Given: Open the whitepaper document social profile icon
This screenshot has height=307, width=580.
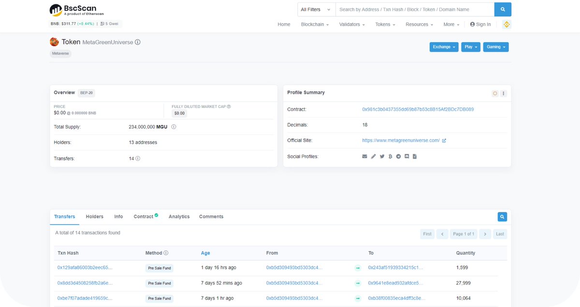Looking at the screenshot, I should [415, 157].
